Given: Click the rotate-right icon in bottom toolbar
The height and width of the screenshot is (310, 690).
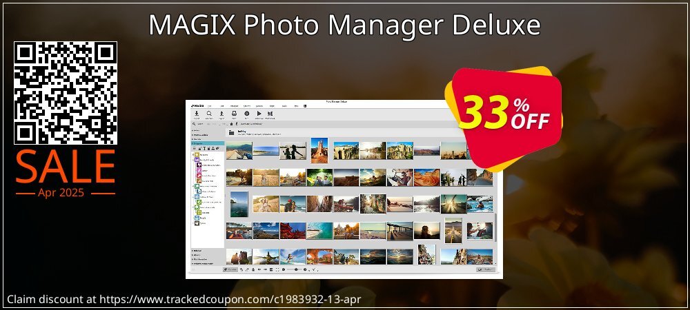Looking at the screenshot, I should point(247,269).
